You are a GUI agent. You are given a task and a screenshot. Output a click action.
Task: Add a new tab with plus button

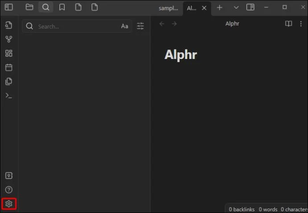click(x=220, y=8)
